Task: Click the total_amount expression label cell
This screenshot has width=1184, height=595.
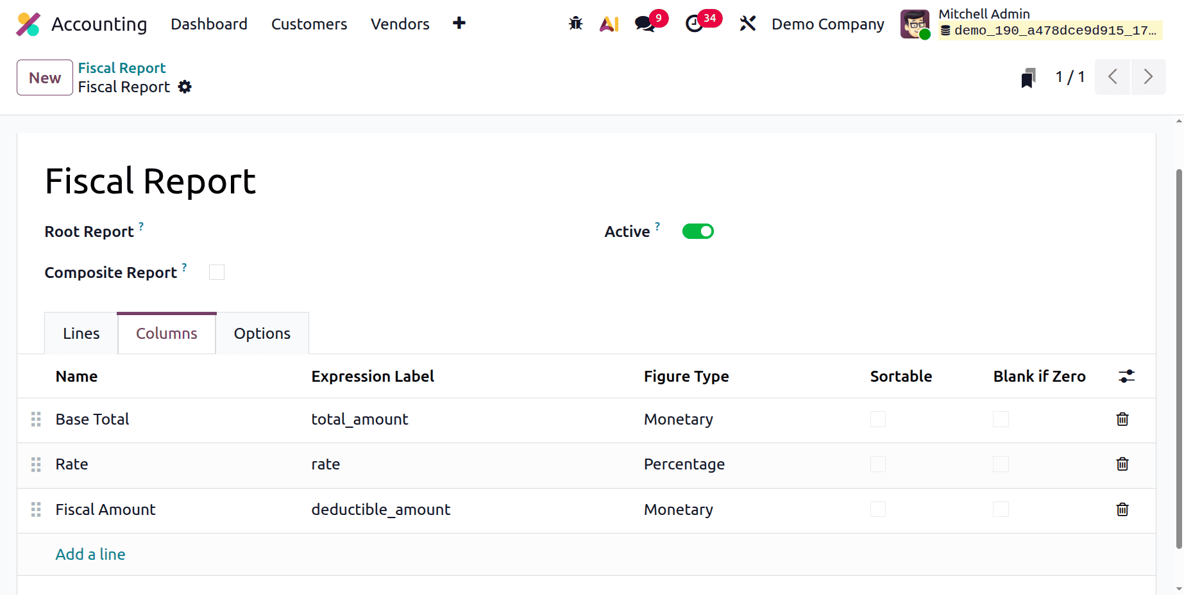Action: (360, 419)
